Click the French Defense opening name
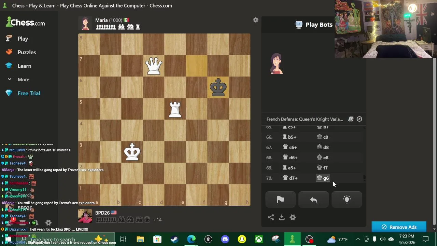 (x=305, y=119)
